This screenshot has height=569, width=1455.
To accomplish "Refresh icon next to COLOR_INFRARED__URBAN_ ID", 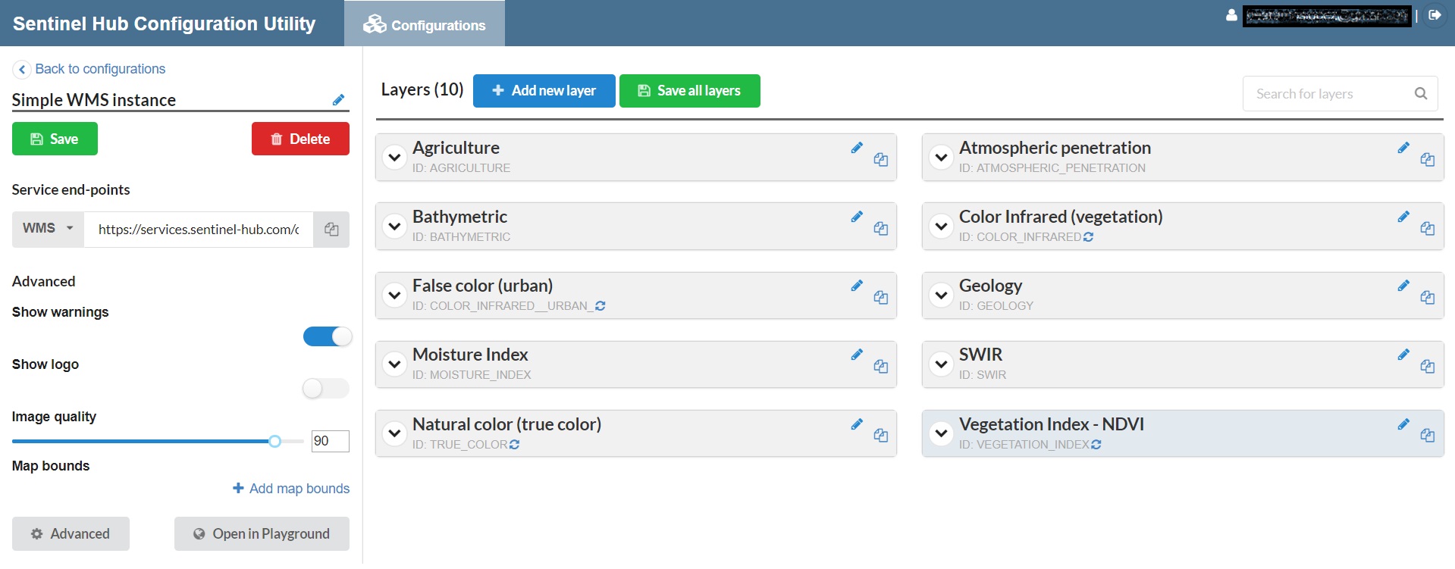I will 600,306.
